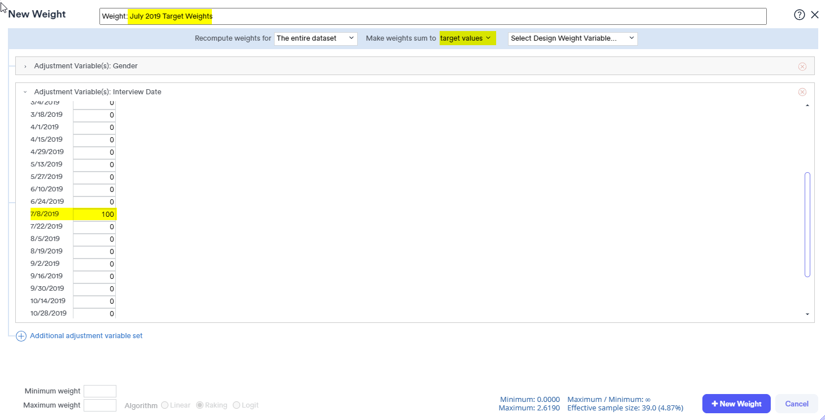The image size is (825, 420).
Task: Click the Cancel button
Action: coord(797,404)
